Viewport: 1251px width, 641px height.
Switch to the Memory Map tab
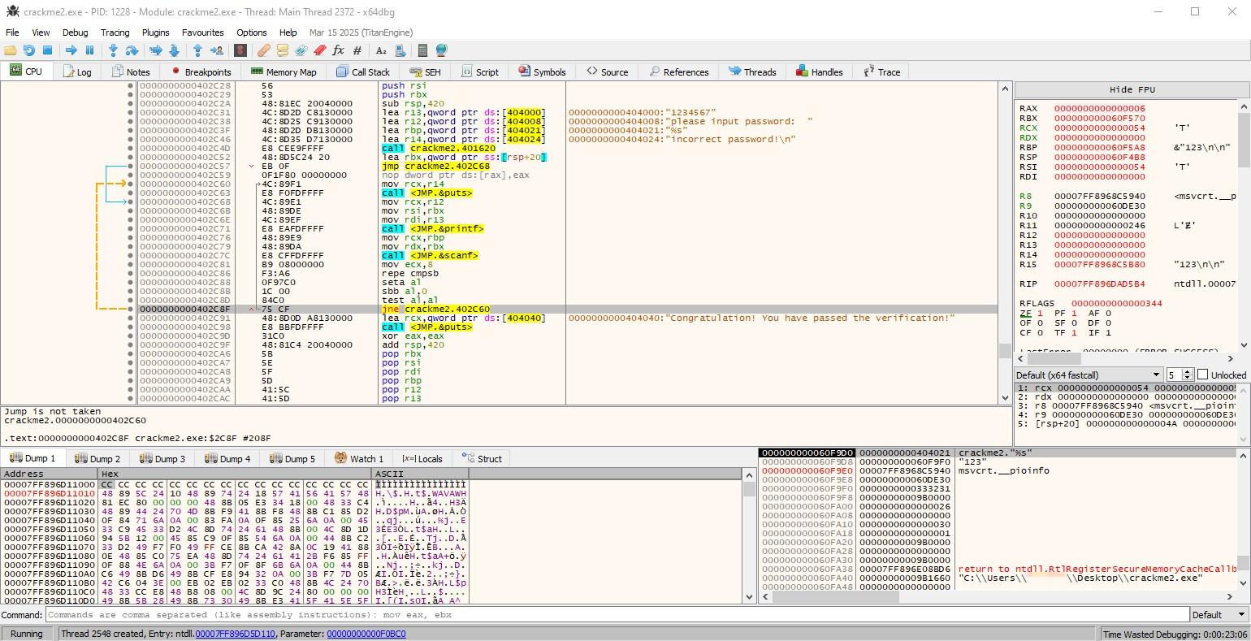pos(284,71)
